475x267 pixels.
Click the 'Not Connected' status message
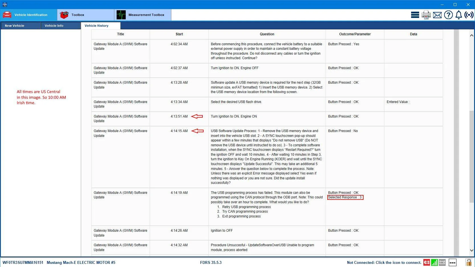tap(384, 262)
